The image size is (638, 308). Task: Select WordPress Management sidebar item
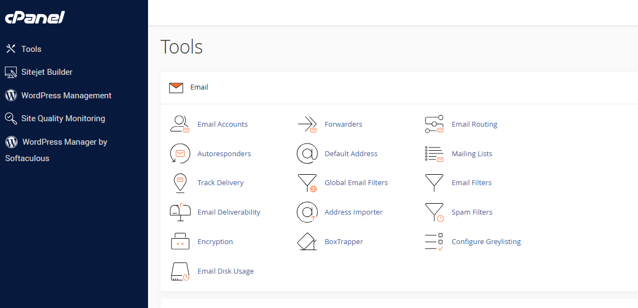[66, 96]
